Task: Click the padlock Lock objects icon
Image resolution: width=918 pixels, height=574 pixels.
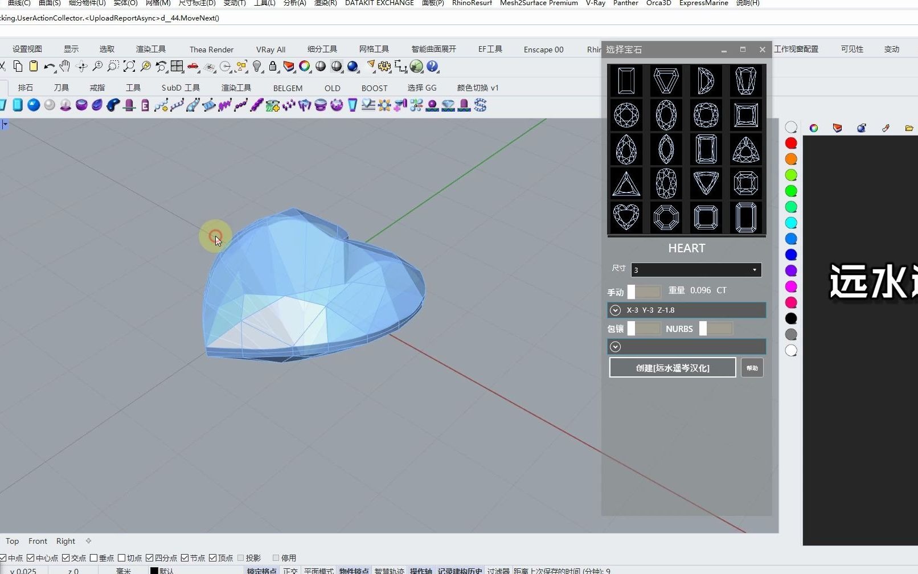Action: click(x=273, y=67)
